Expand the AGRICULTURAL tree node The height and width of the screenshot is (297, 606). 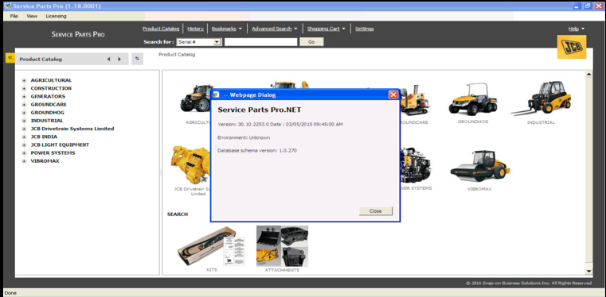click(24, 80)
